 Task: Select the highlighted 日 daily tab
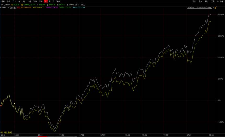(x=46, y=1)
